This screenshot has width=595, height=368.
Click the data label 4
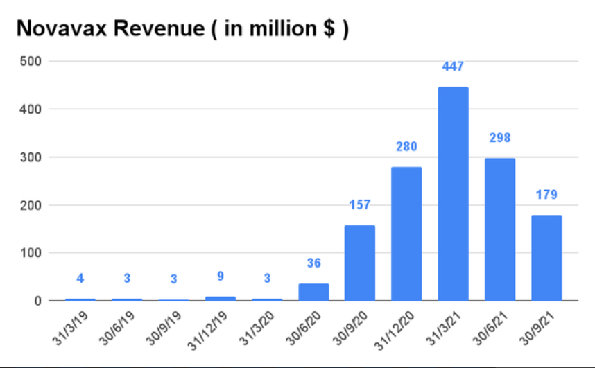tap(80, 279)
